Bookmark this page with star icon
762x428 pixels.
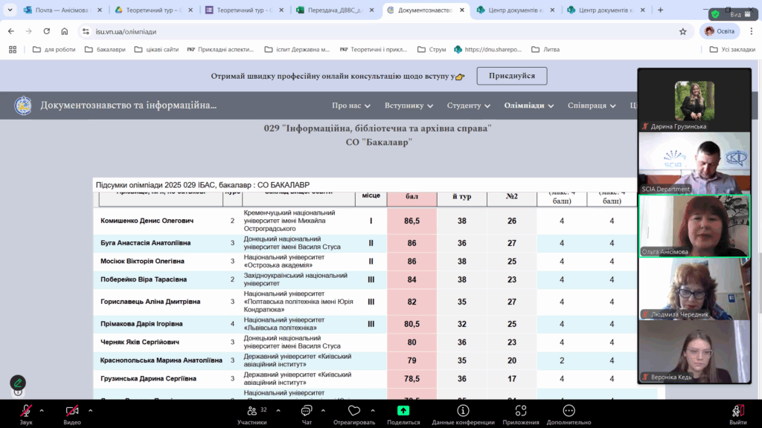[683, 31]
